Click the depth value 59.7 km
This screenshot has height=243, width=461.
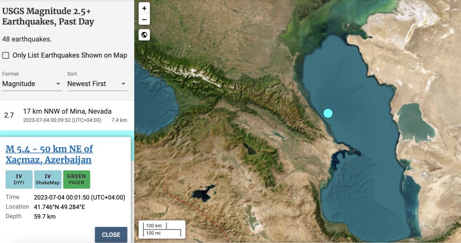coord(45,217)
